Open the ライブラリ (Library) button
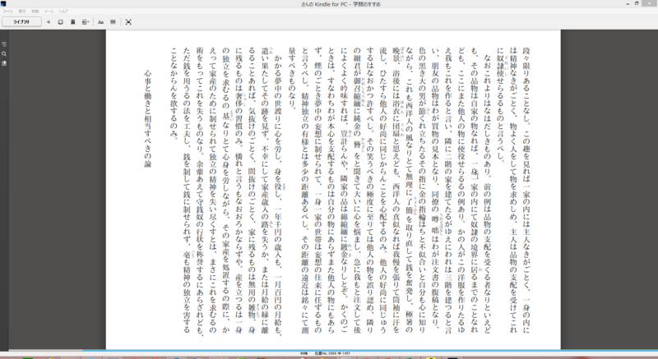This screenshot has height=359, width=658. [21, 22]
